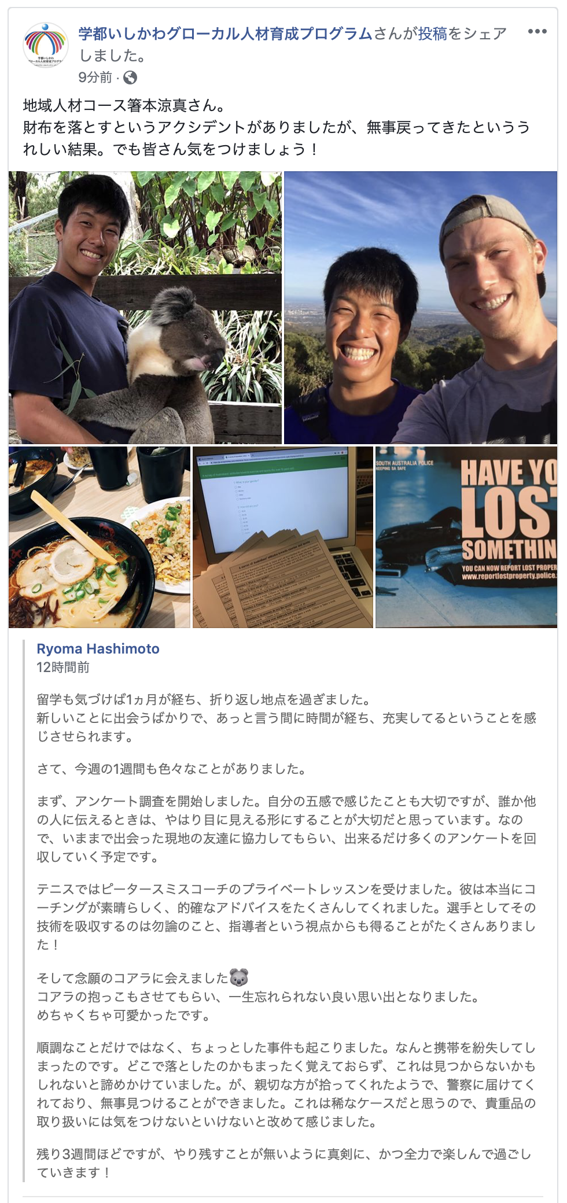Click the 投稿 link in header

point(433,34)
